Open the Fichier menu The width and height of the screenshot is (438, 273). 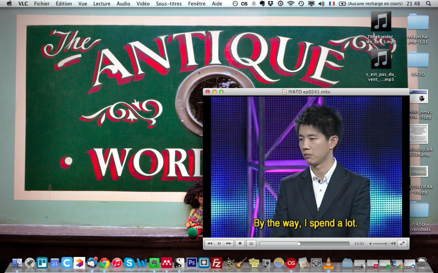coord(42,4)
